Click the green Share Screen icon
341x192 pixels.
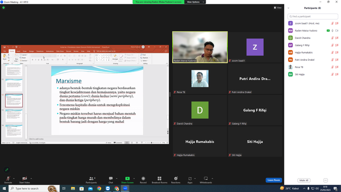tap(127, 179)
